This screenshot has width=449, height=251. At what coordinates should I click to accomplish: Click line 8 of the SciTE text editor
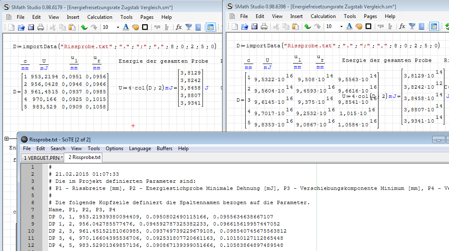point(168,217)
